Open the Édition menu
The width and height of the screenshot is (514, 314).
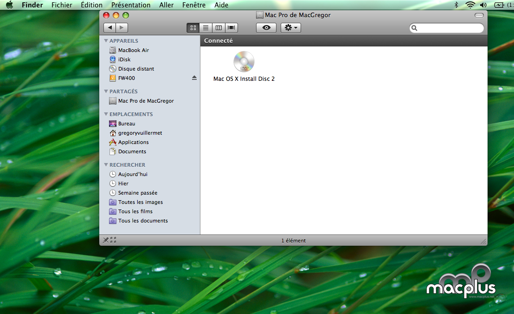click(92, 5)
